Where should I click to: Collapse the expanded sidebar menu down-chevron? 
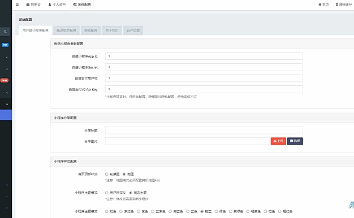[x=7, y=104]
